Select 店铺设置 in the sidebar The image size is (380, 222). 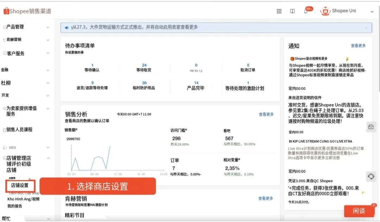click(20, 186)
